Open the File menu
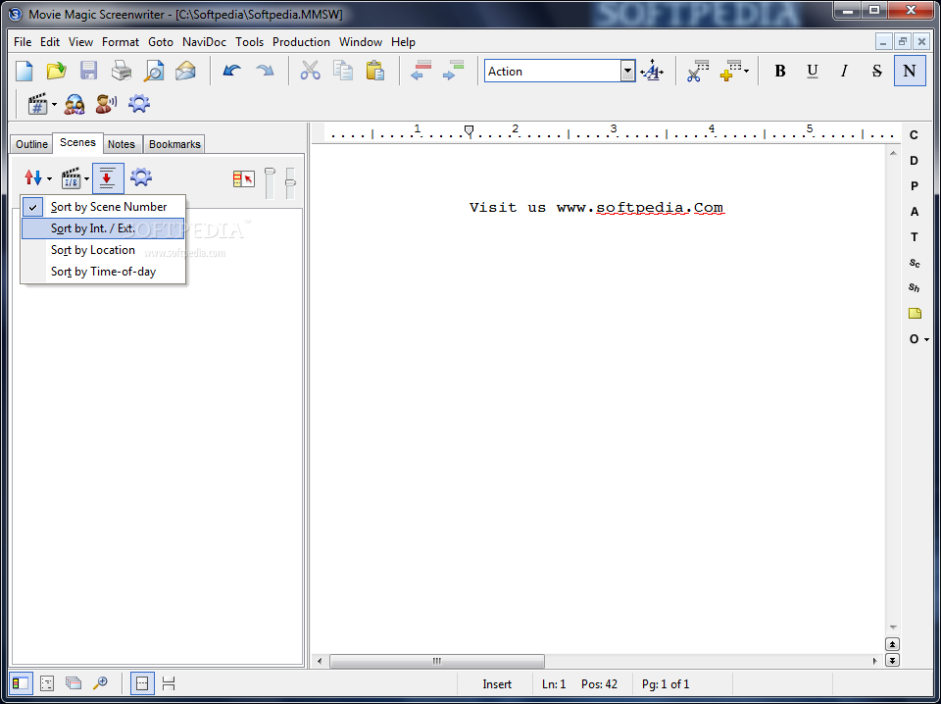 23,42
